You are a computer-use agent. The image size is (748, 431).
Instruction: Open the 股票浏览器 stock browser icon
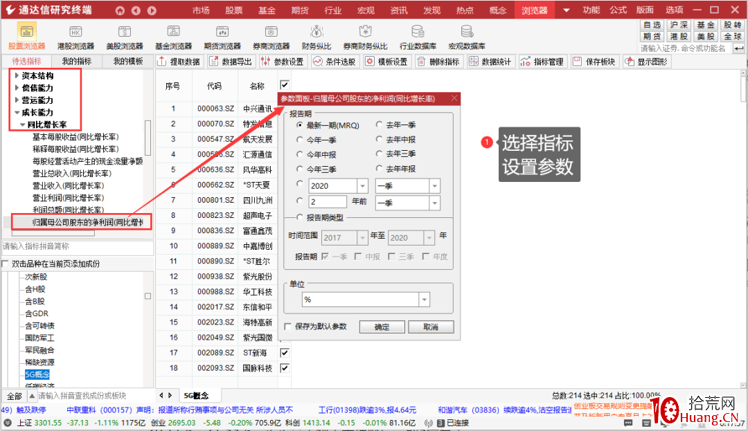[27, 37]
